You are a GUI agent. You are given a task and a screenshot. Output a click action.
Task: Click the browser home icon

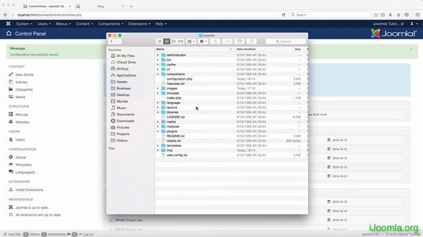399,14
